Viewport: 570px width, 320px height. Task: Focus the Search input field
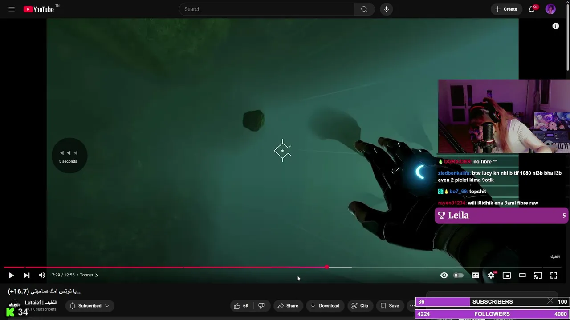(x=266, y=9)
